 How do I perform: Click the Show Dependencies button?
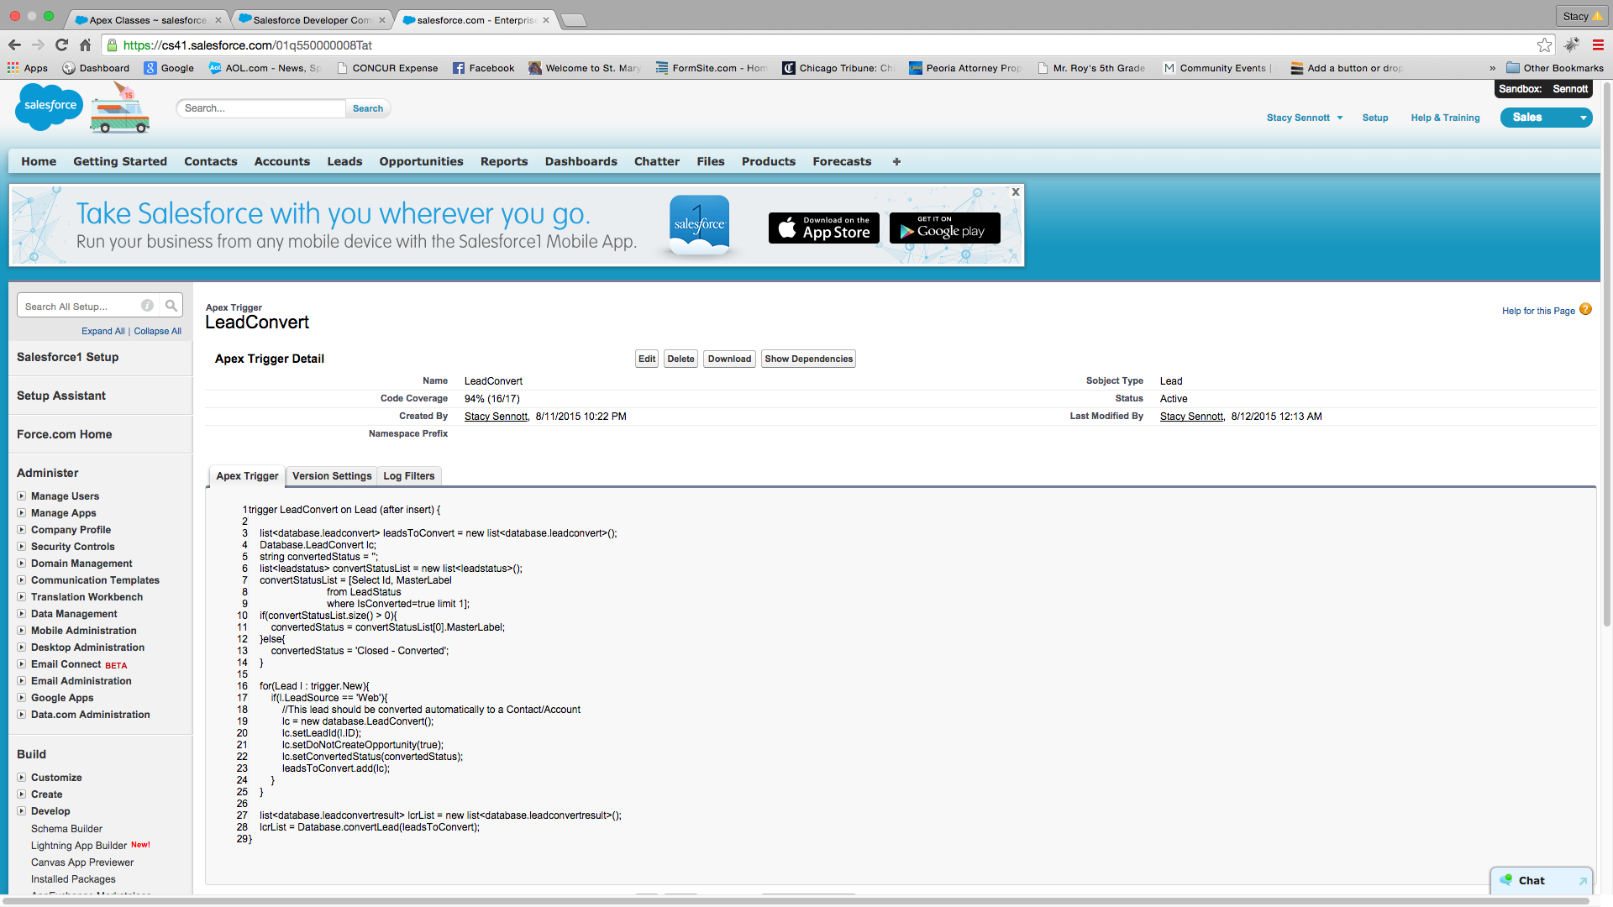click(x=808, y=359)
